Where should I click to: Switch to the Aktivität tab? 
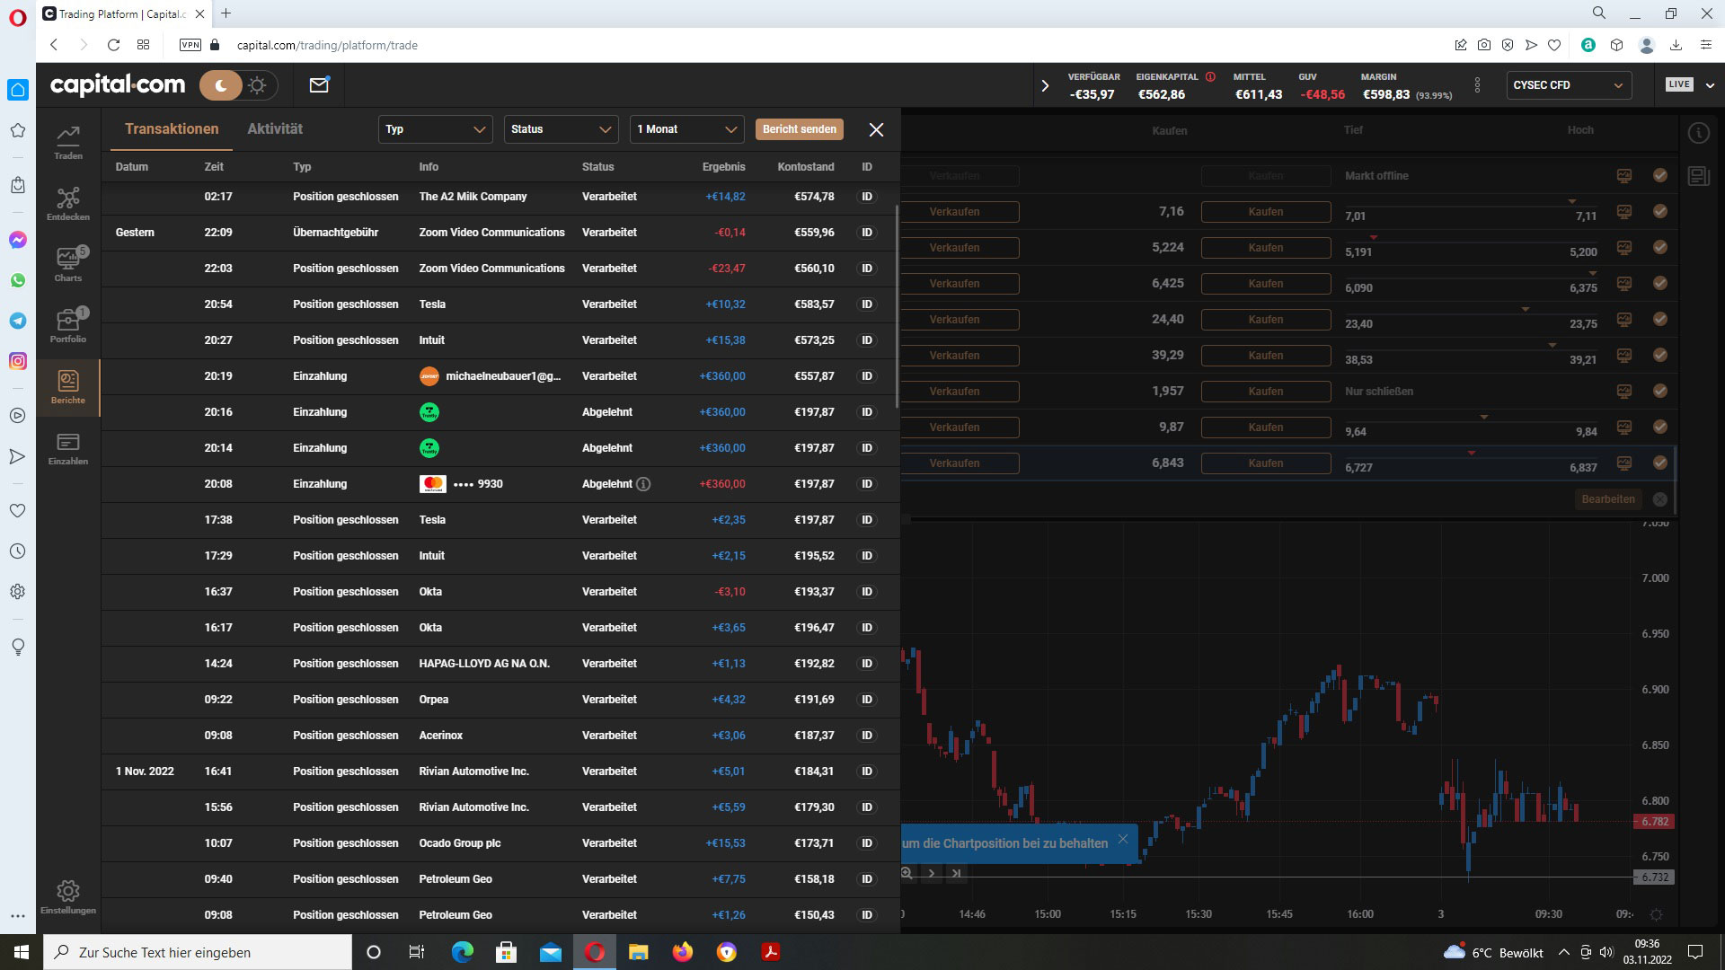275,129
